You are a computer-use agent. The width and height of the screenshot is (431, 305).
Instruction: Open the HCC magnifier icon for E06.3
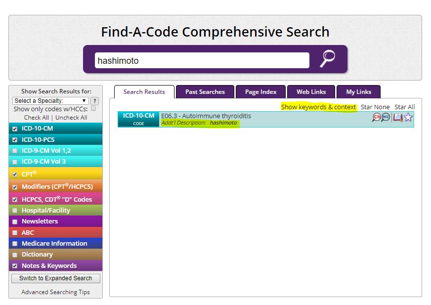click(386, 118)
